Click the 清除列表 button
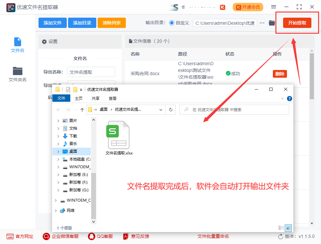 point(112,23)
